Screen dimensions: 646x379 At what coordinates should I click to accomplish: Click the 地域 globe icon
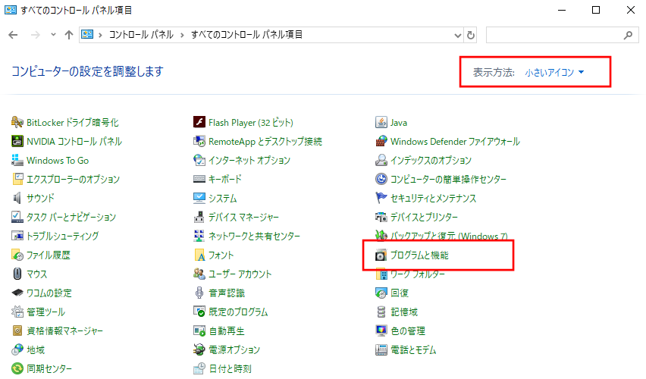(x=17, y=349)
